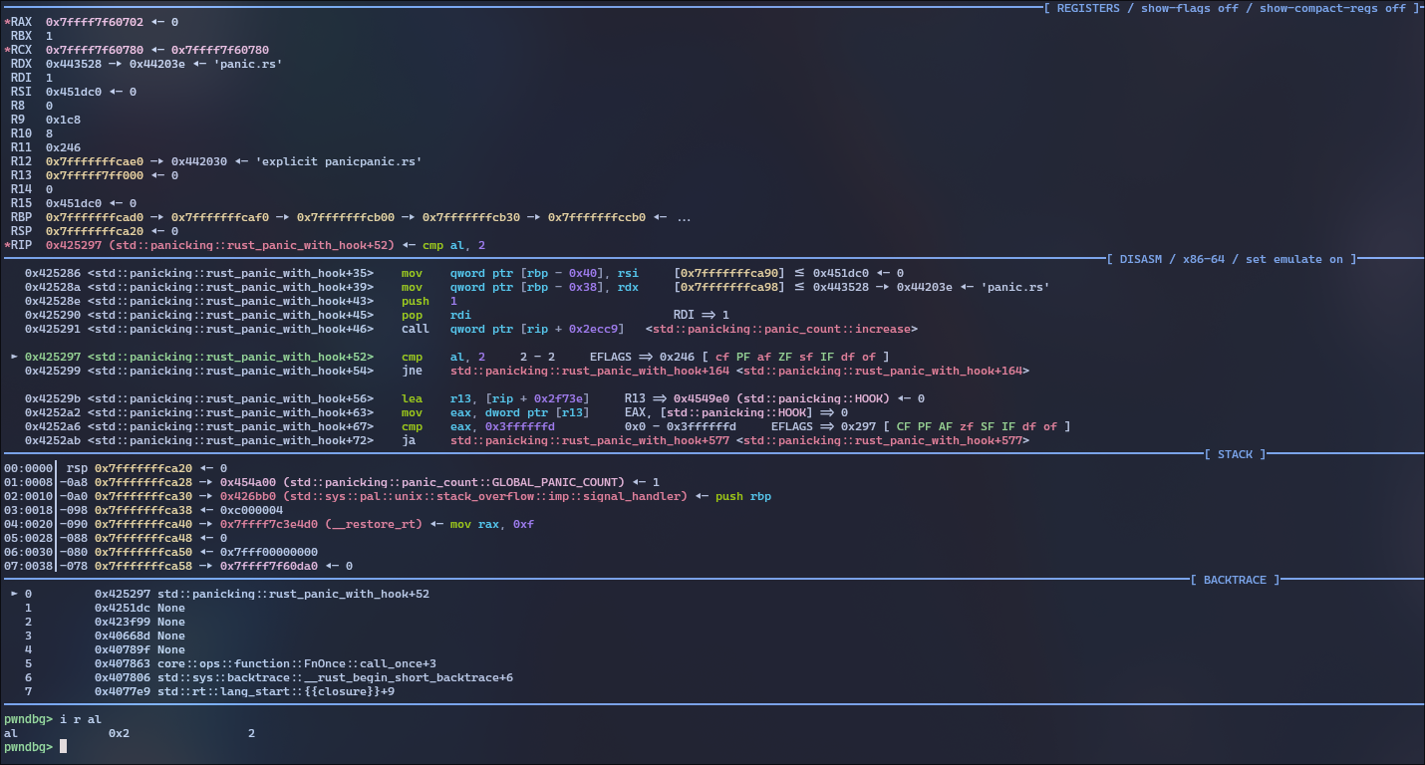This screenshot has width=1425, height=765.
Task: Click the panic_count::increase call target
Action: pos(781,329)
